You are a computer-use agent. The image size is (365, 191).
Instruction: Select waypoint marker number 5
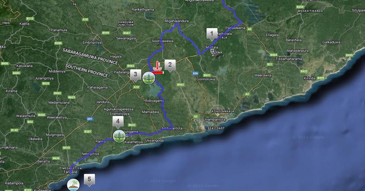tap(89, 179)
